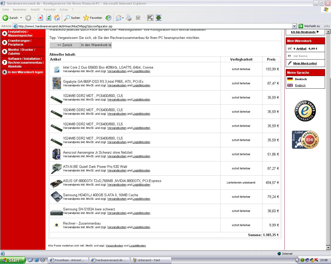Open the Favoriten menu in menu bar
Image resolution: width=331 pixels, height=264 pixels.
[50, 10]
